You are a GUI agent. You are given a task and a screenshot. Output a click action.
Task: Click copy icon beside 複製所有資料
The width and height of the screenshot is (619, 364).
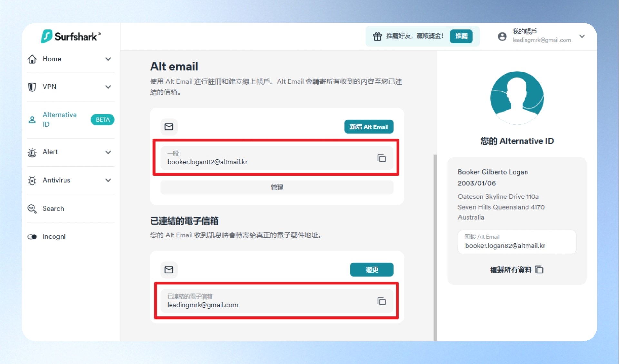pos(539,270)
